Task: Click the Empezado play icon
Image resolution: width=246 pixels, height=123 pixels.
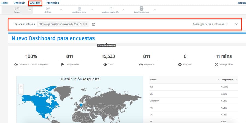Action: pos(141,64)
